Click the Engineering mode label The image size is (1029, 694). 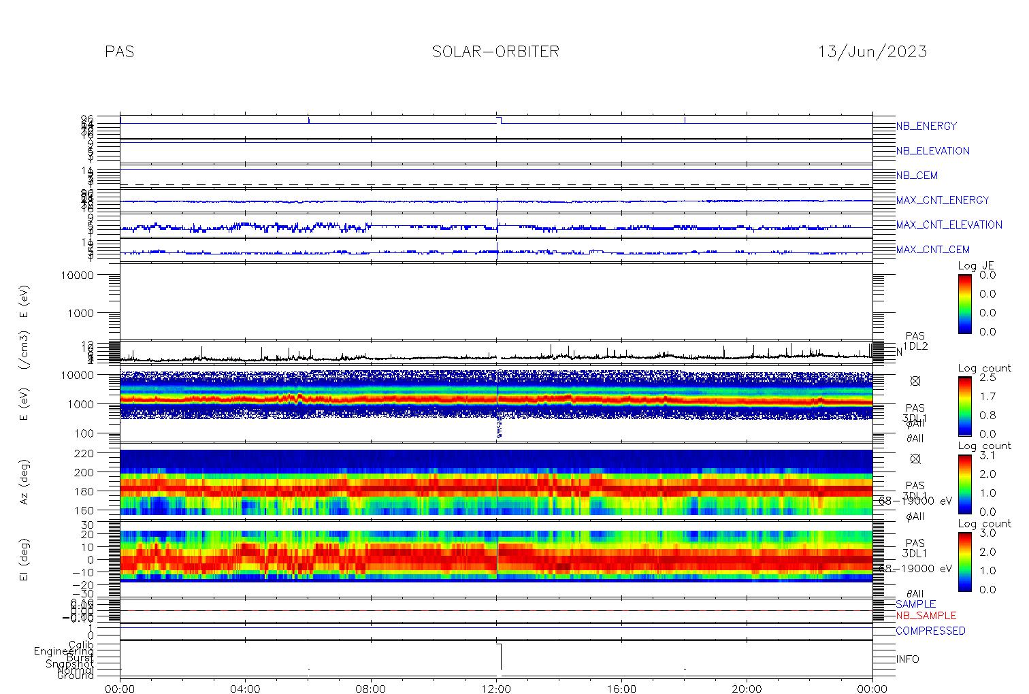[x=65, y=651]
